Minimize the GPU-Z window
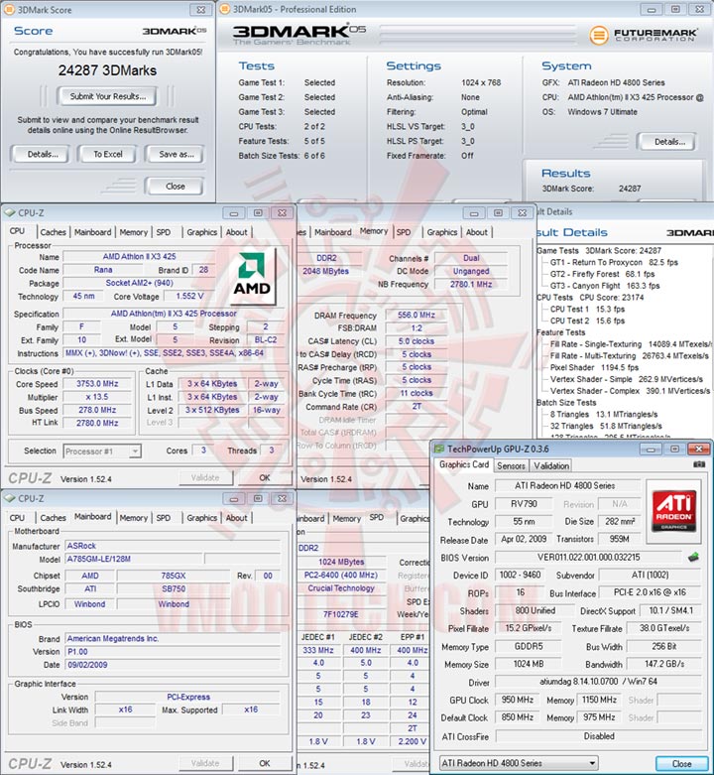 (x=652, y=449)
